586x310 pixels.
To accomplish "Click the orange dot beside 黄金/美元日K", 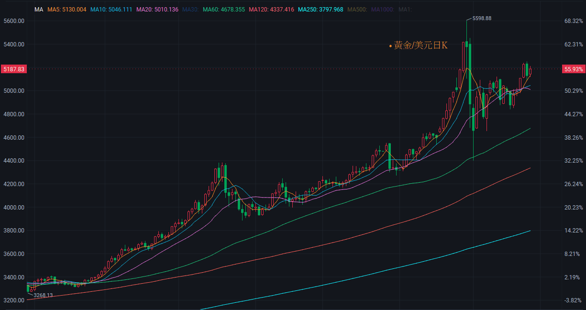I will (x=390, y=46).
